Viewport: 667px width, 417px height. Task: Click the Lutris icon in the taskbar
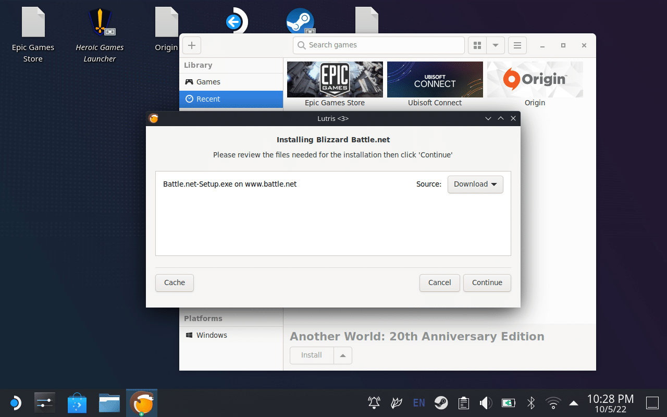click(x=141, y=403)
